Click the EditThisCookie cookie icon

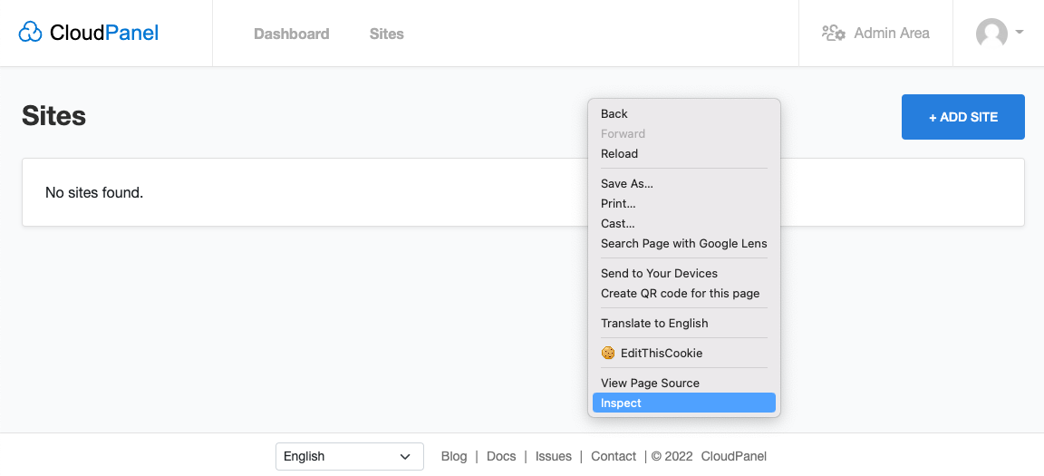click(608, 353)
